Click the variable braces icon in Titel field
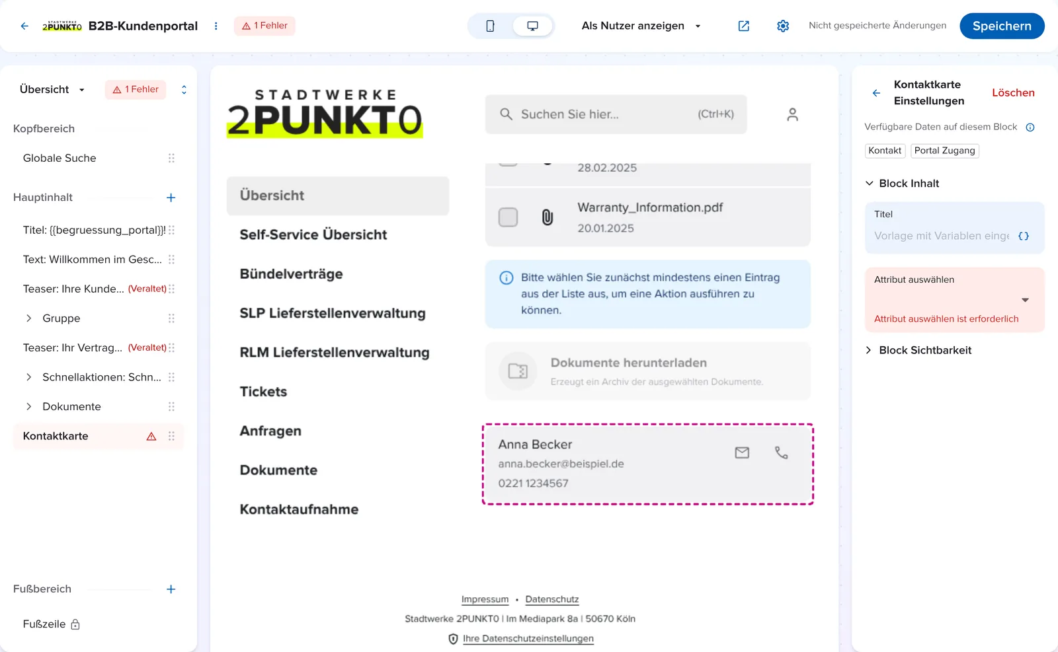This screenshot has width=1058, height=652. pos(1024,236)
